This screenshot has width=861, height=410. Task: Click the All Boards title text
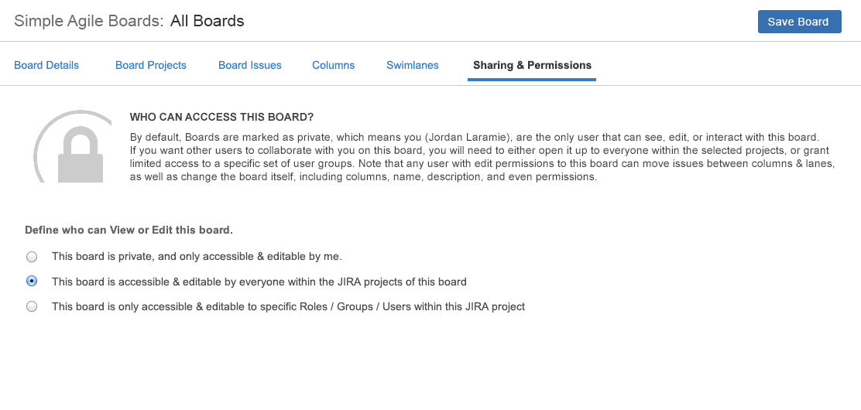[207, 22]
